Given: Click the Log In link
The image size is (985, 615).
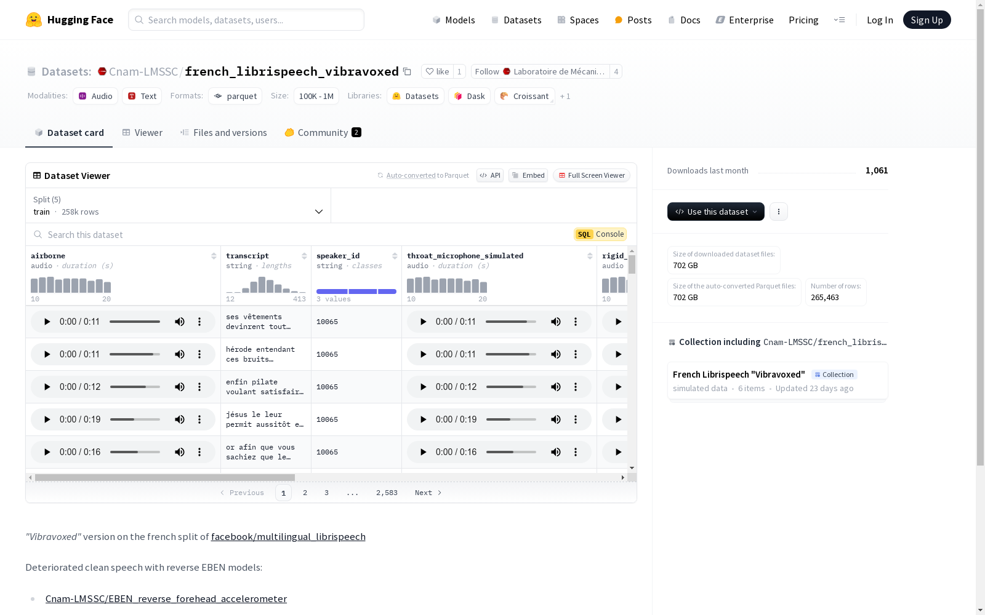Looking at the screenshot, I should point(880,20).
